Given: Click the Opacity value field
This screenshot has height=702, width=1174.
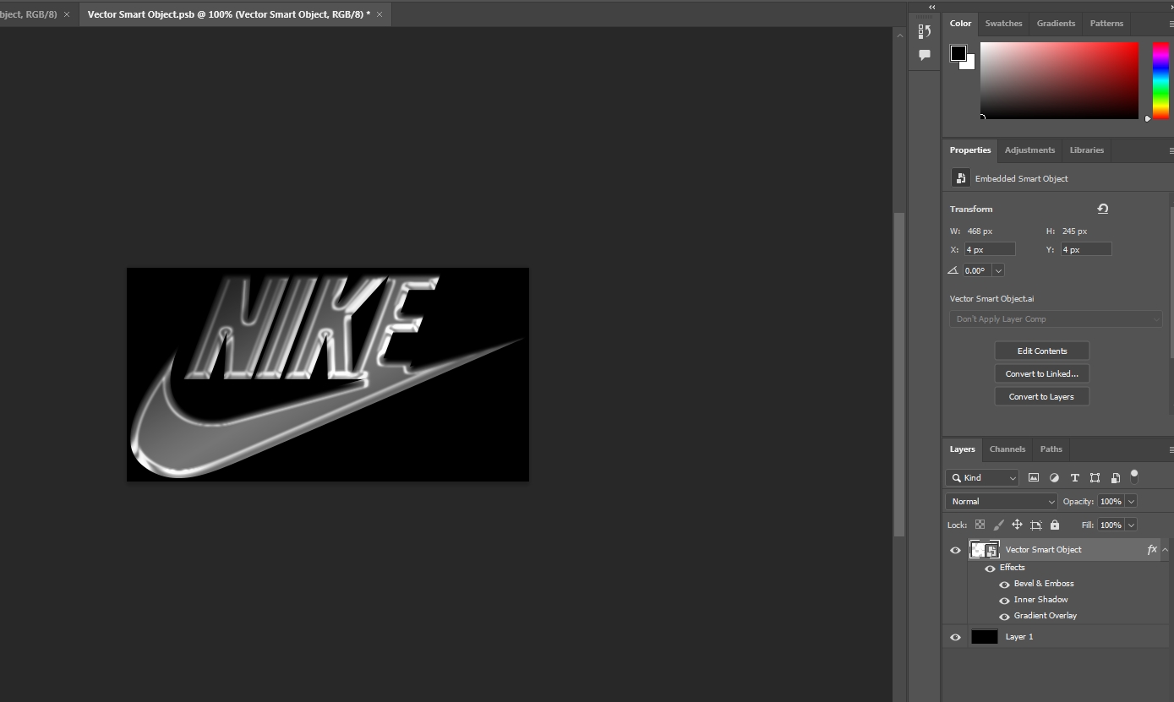Looking at the screenshot, I should 1111,502.
